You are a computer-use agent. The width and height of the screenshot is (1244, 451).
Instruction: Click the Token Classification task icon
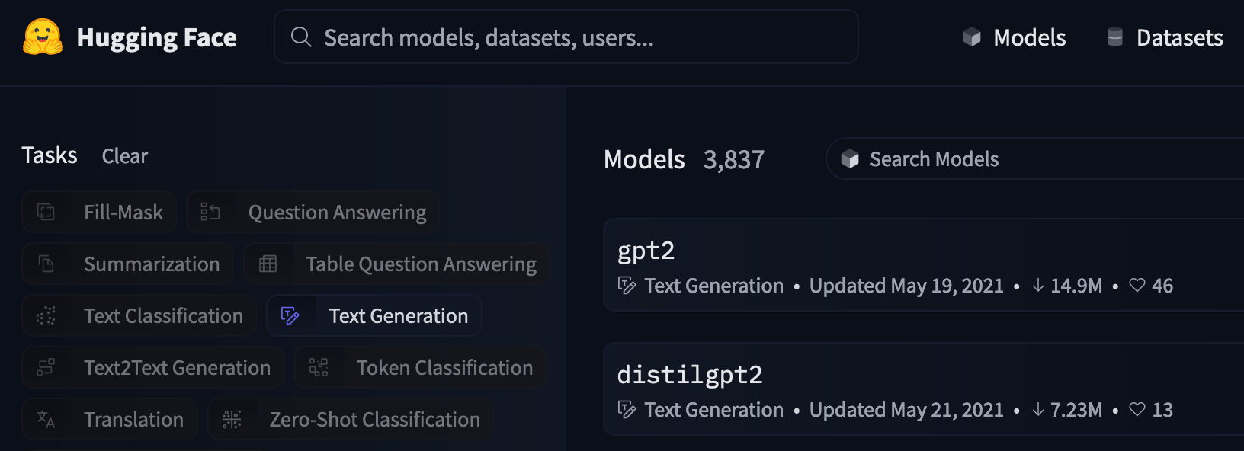(x=319, y=367)
